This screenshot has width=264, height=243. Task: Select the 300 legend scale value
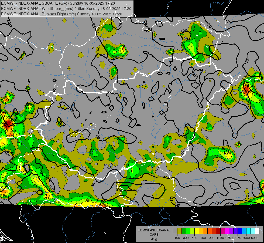coord(186,238)
